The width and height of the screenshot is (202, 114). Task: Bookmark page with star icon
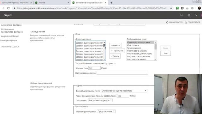[171, 8]
